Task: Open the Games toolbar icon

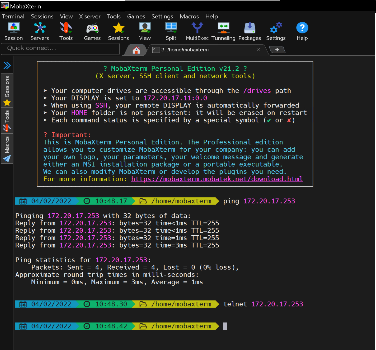Action: [92, 31]
